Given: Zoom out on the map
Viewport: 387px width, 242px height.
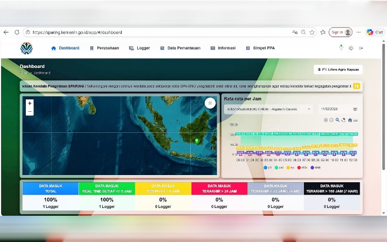Looking at the screenshot, I should click(29, 111).
